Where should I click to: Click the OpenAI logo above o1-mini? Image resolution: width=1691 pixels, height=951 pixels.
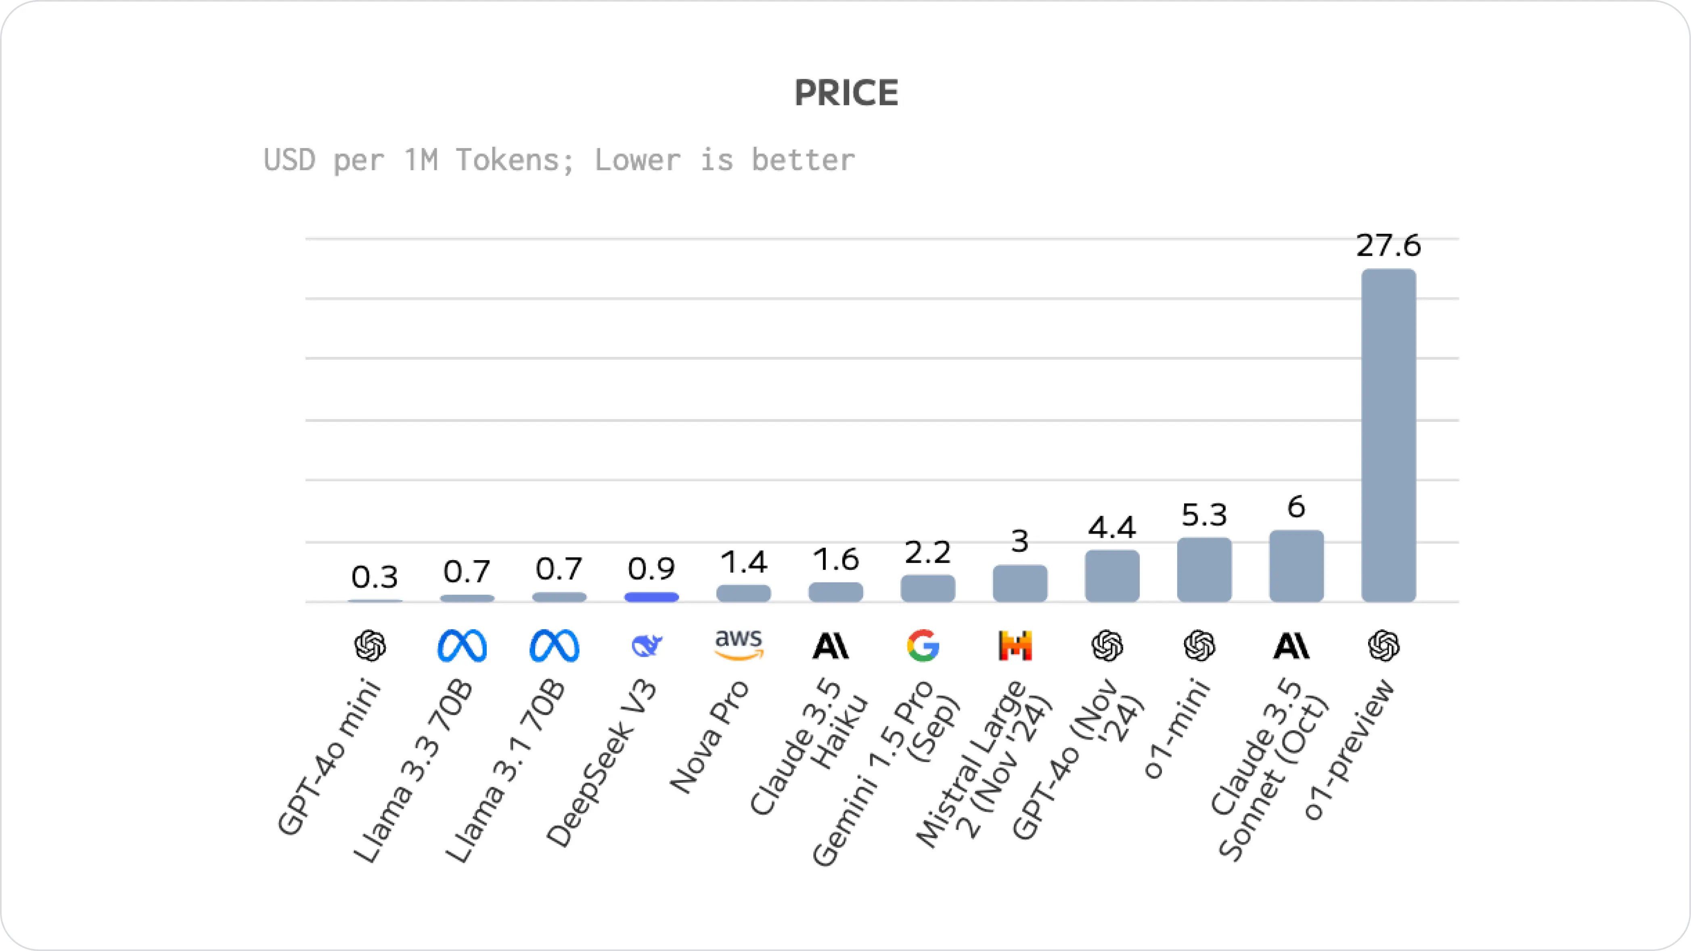click(1199, 646)
